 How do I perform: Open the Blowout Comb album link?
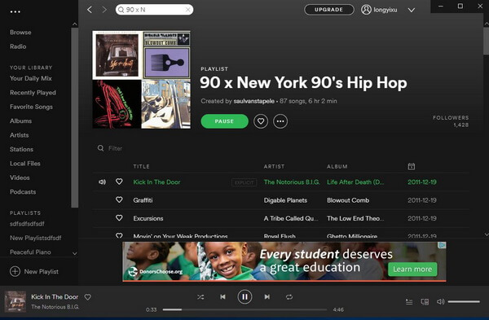[x=348, y=200]
